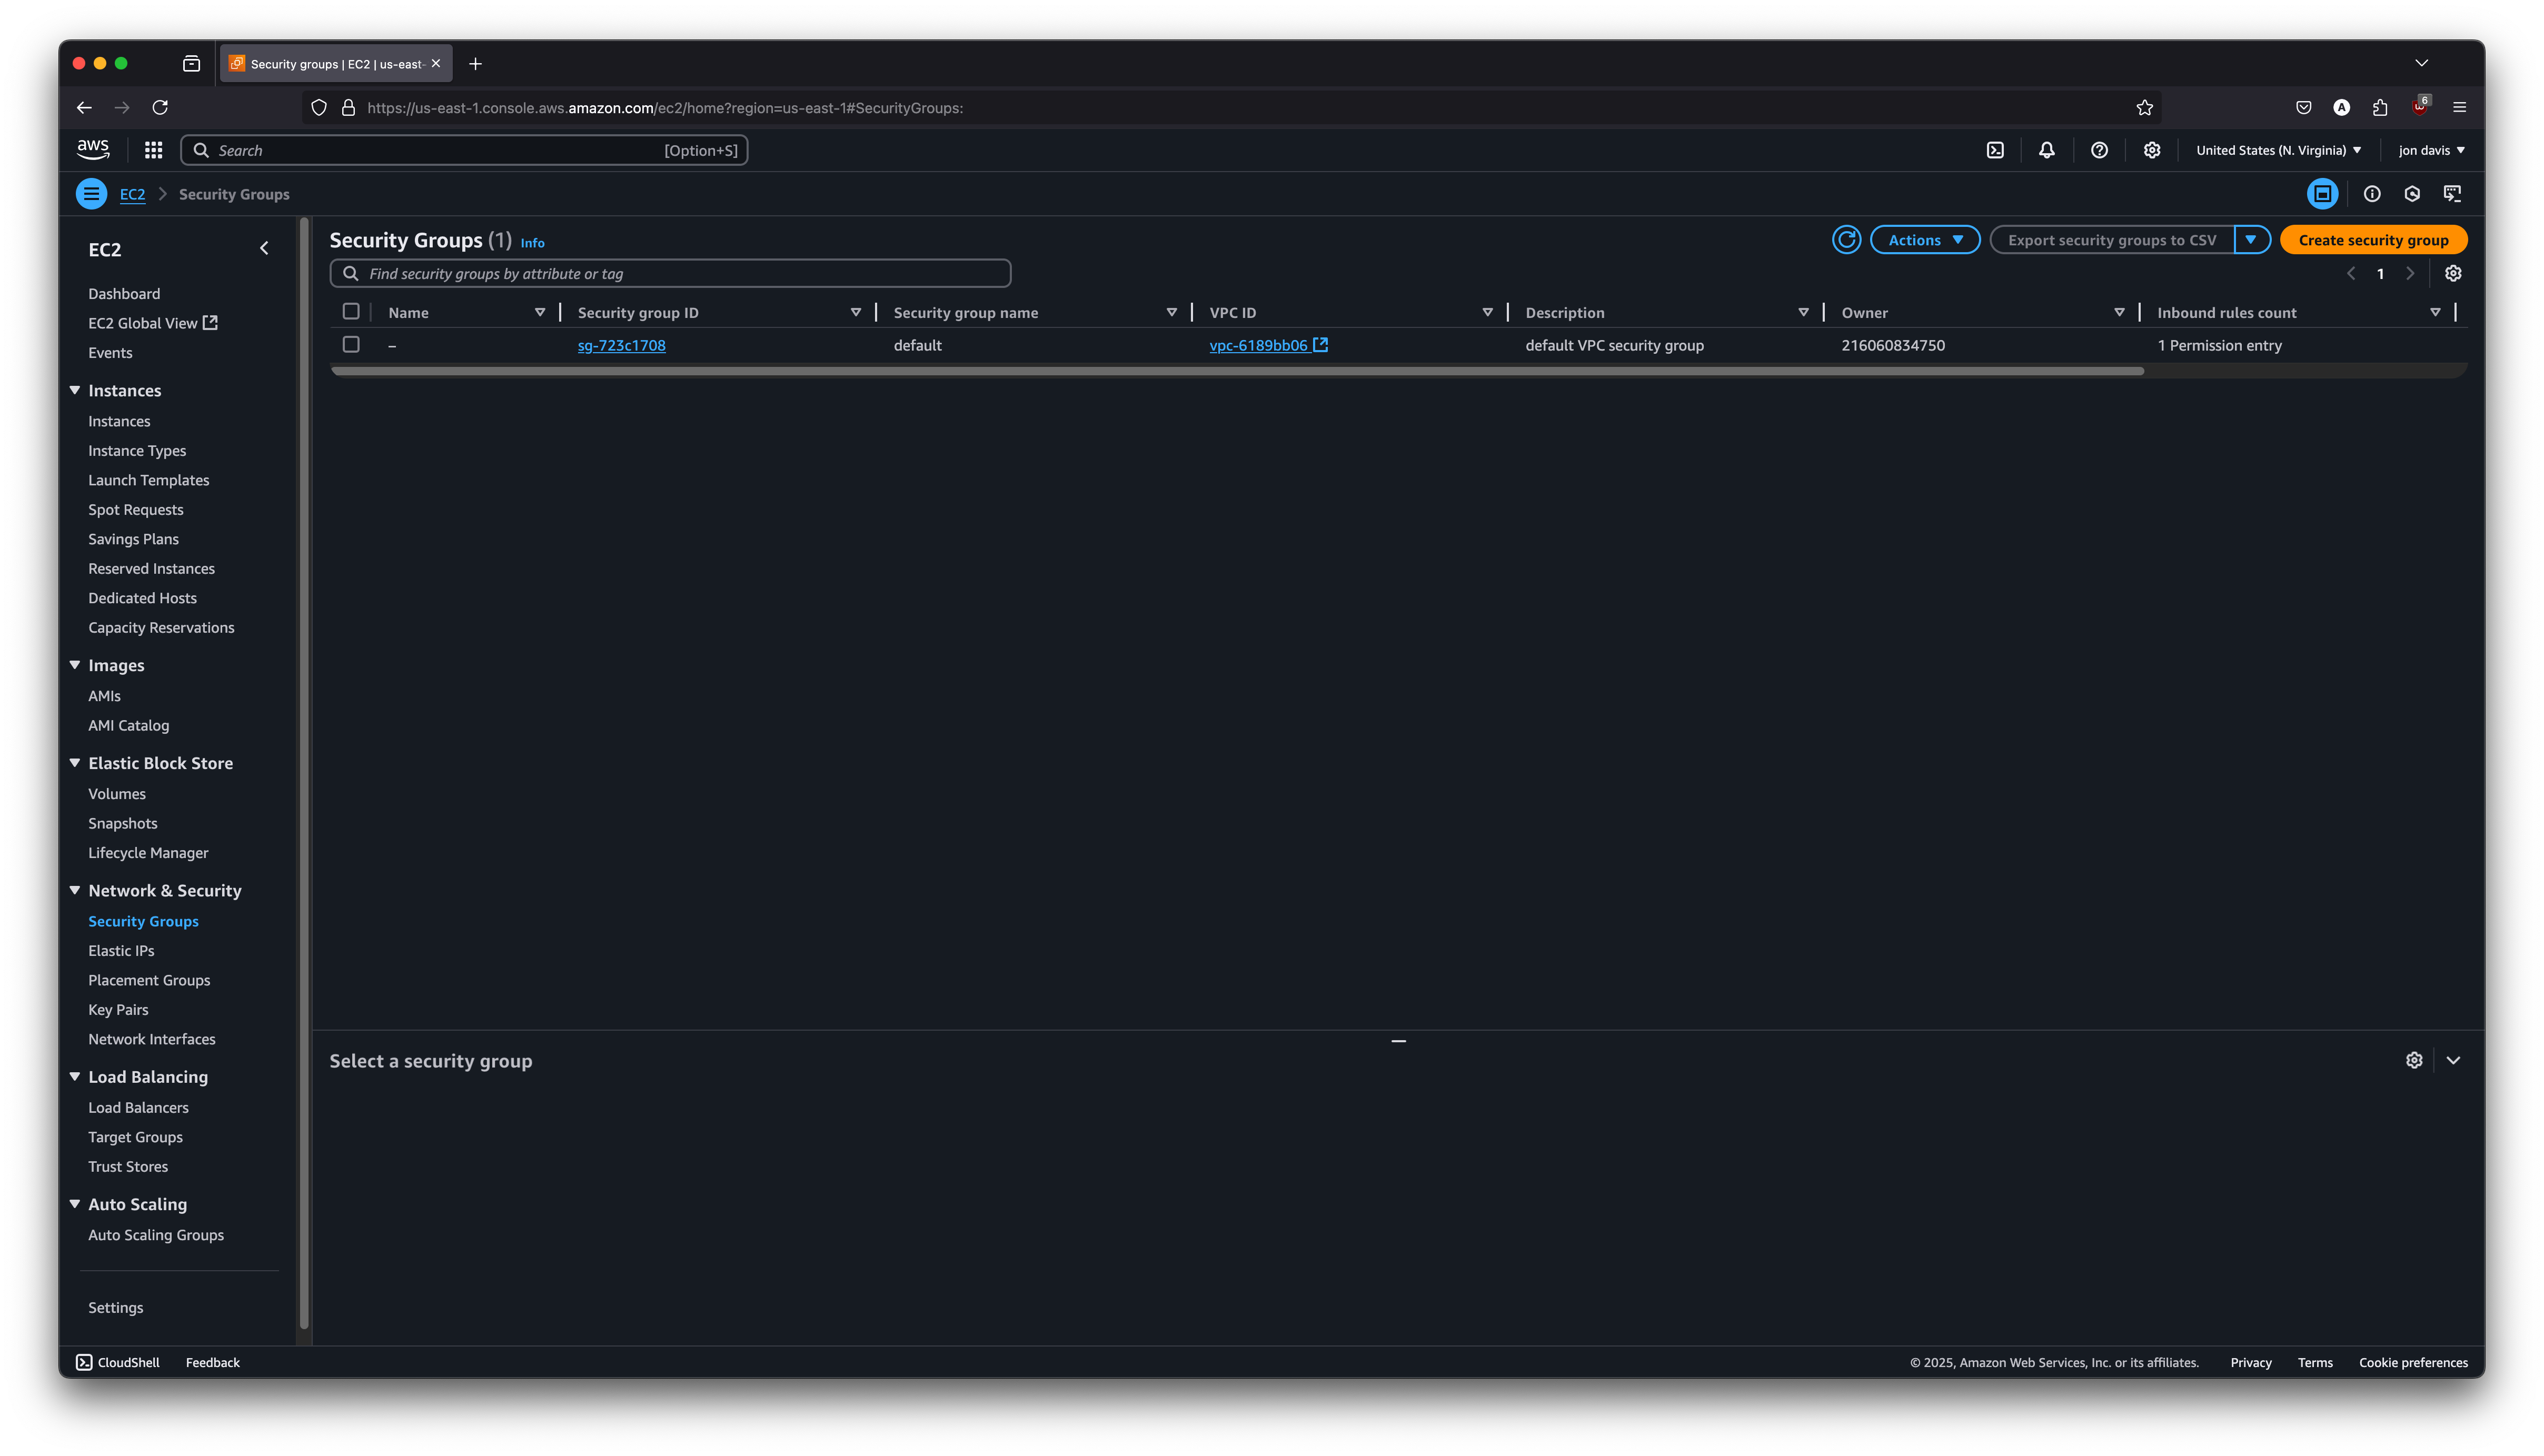Open Elastic IPs in sidebar

click(x=121, y=950)
